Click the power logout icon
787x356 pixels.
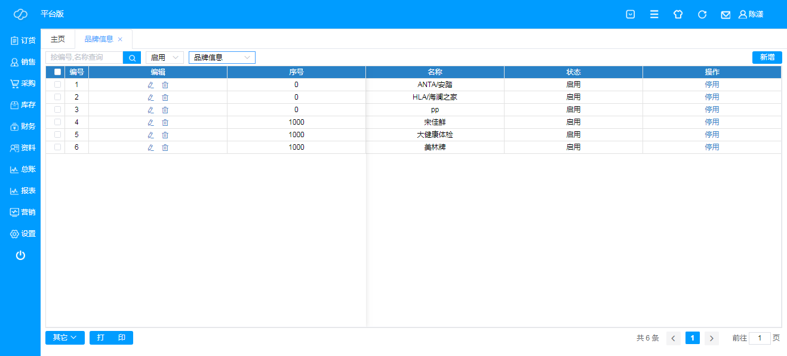click(x=20, y=255)
